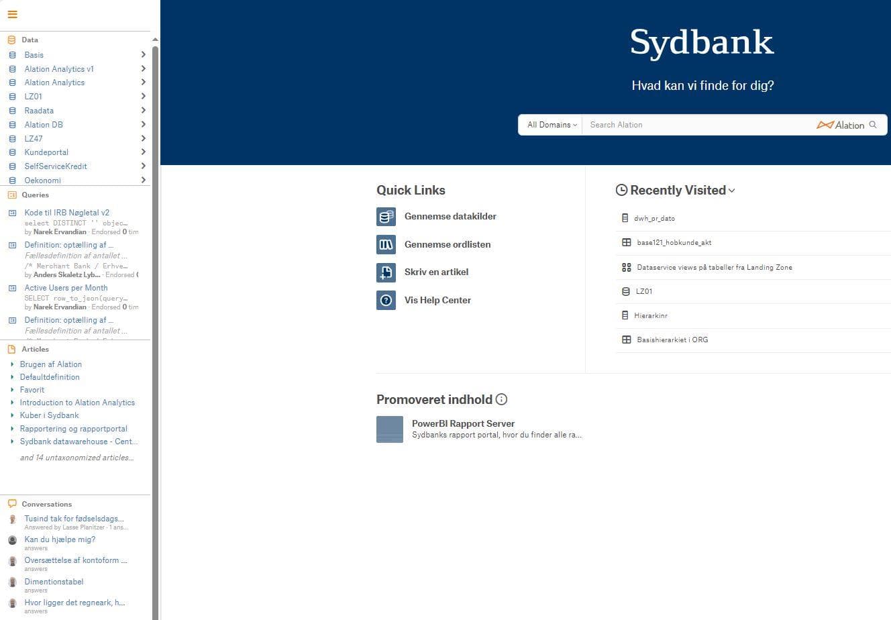The image size is (891, 620).
Task: Open the PowerBI Rapport Server link
Action: [x=463, y=424]
